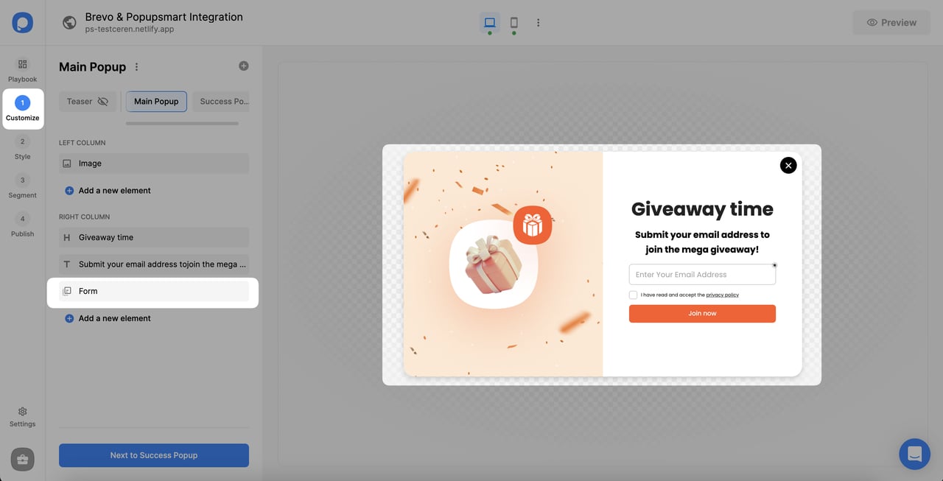The image size is (943, 481).
Task: Click the plus icon to add a popup step
Action: tap(243, 65)
